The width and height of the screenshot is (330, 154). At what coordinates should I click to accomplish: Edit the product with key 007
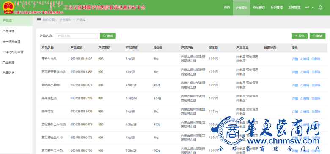(305, 98)
